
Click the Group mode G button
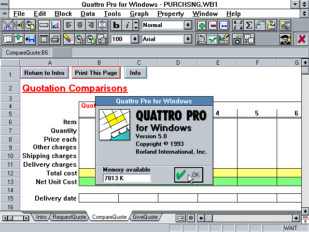point(191,218)
